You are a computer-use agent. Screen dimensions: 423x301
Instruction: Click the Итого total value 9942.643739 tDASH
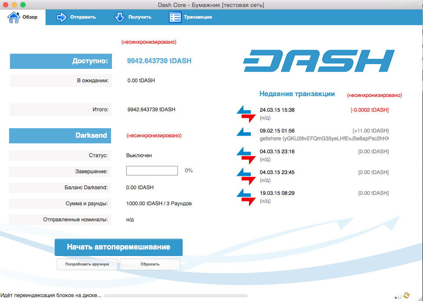pyautogui.click(x=151, y=110)
